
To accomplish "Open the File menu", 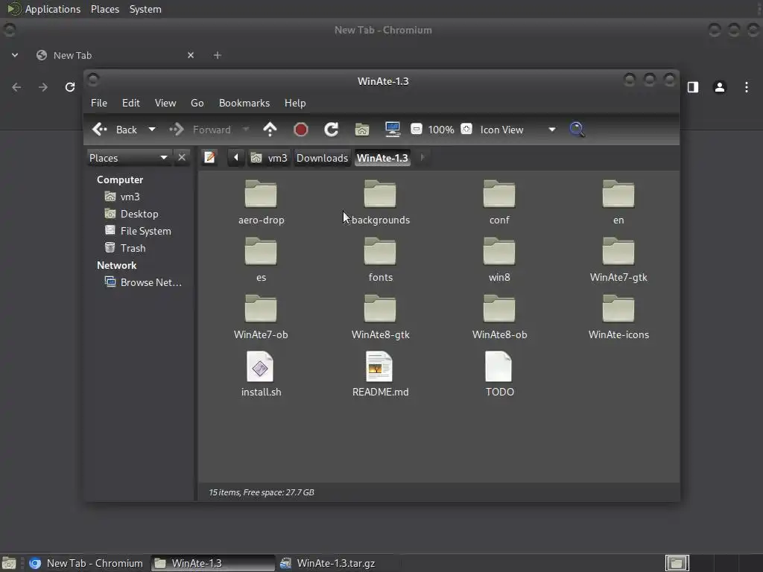I will click(x=99, y=103).
